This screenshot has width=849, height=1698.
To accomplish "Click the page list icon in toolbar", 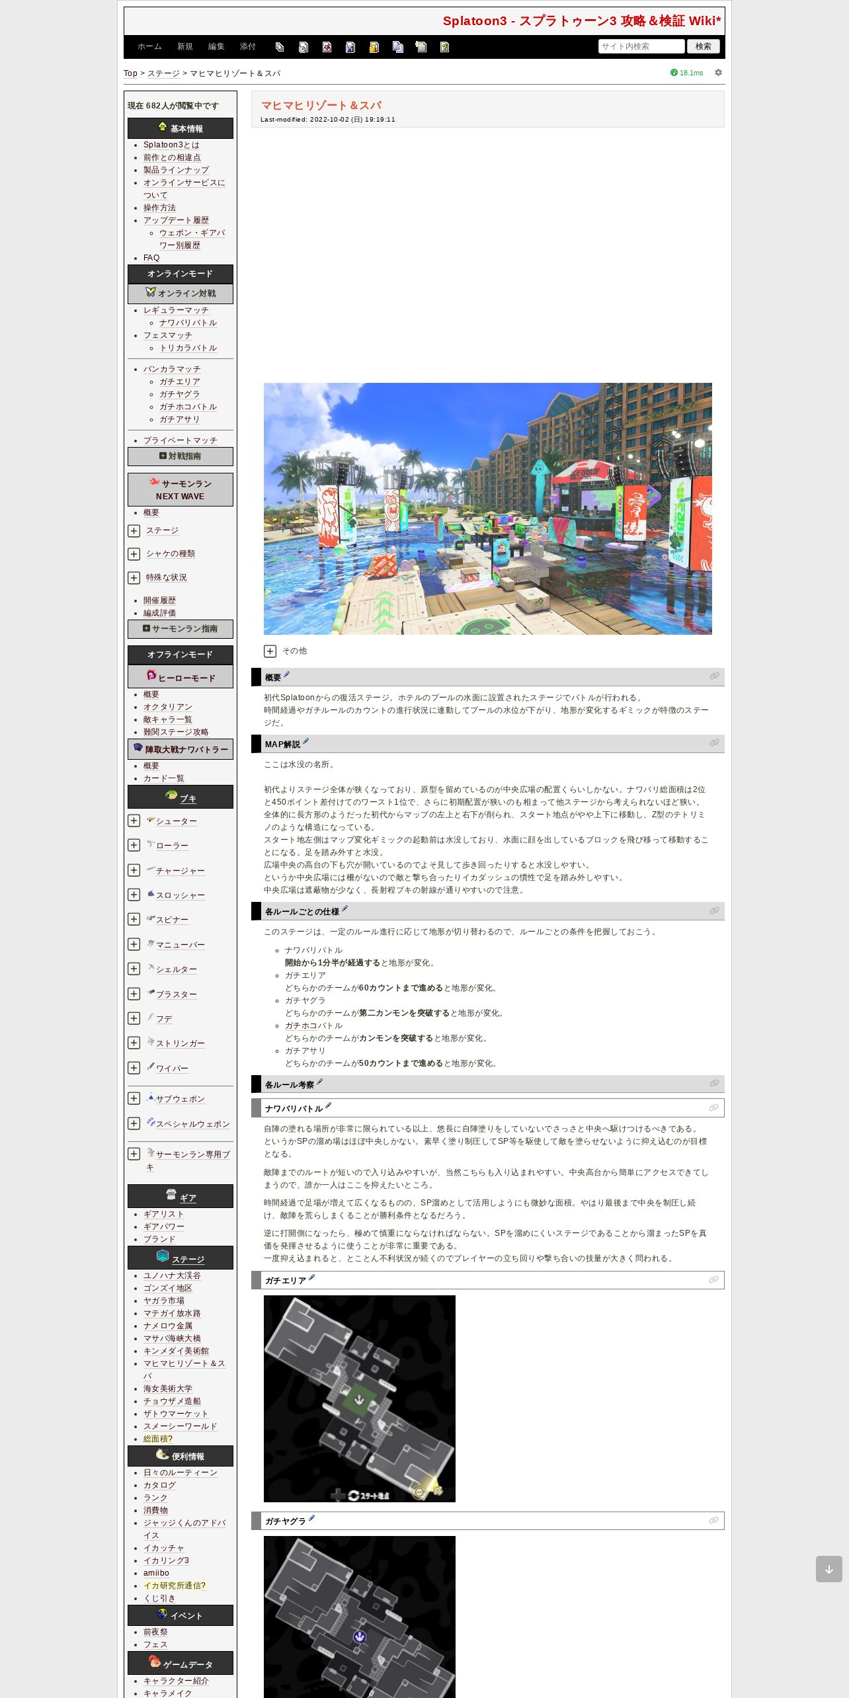I will coord(421,47).
